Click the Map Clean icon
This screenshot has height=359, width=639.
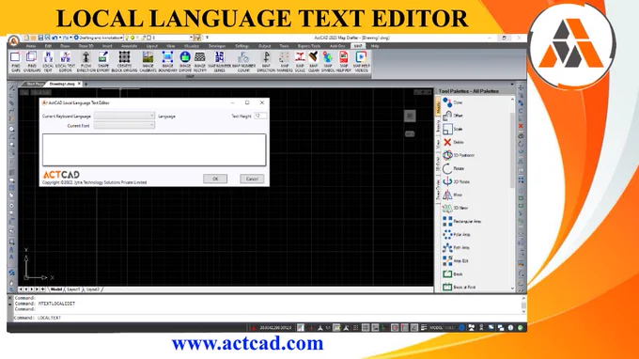tap(313, 62)
